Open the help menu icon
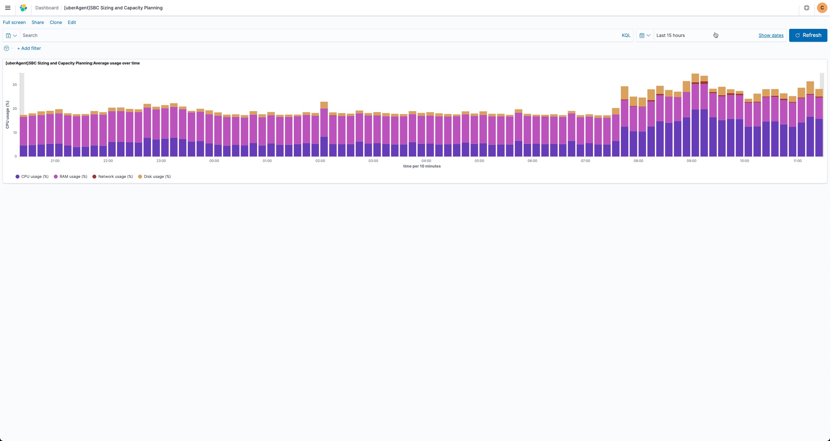Image resolution: width=830 pixels, height=441 pixels. 806,8
